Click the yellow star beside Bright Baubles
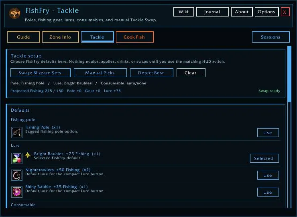 click(x=28, y=155)
